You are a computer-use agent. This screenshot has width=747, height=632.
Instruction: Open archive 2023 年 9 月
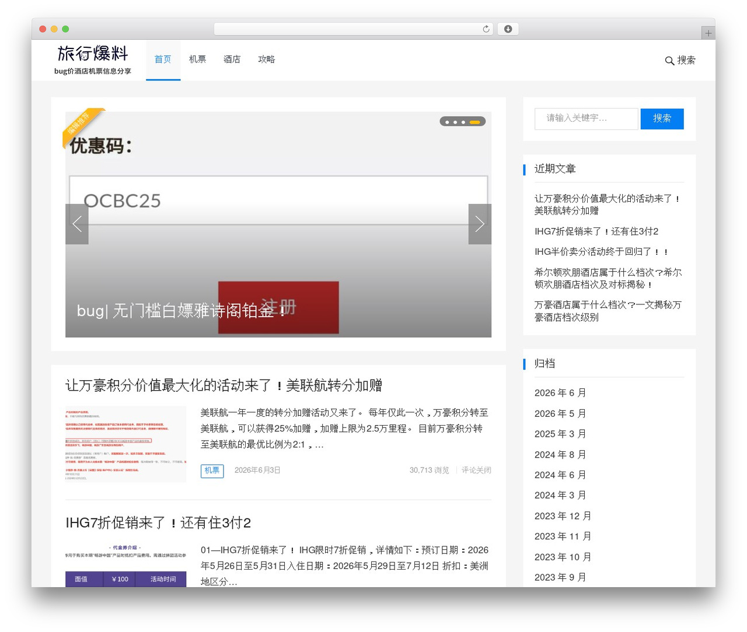tap(560, 577)
